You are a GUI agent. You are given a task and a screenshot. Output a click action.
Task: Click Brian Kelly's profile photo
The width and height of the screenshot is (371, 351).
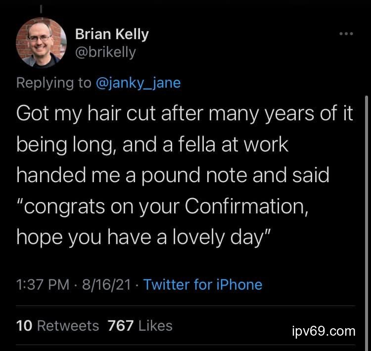click(x=42, y=43)
